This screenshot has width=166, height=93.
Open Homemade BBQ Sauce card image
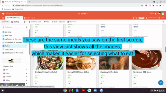coord(147,60)
